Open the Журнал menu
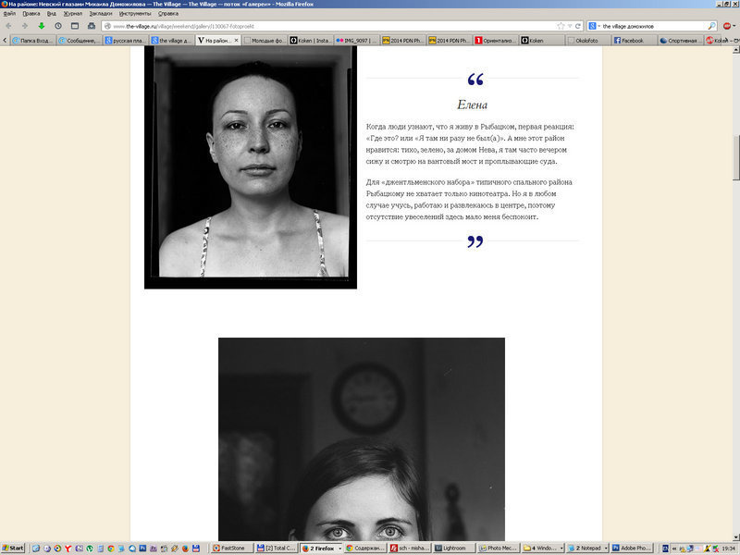Viewport: 740px width, 555px height. (x=72, y=14)
